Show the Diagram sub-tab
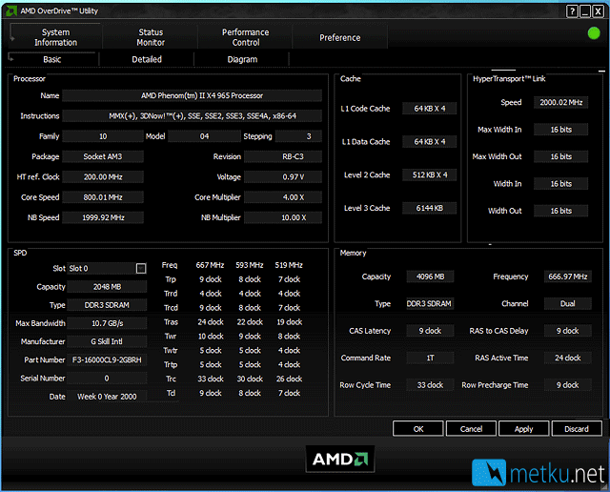The image size is (610, 492). tap(242, 59)
